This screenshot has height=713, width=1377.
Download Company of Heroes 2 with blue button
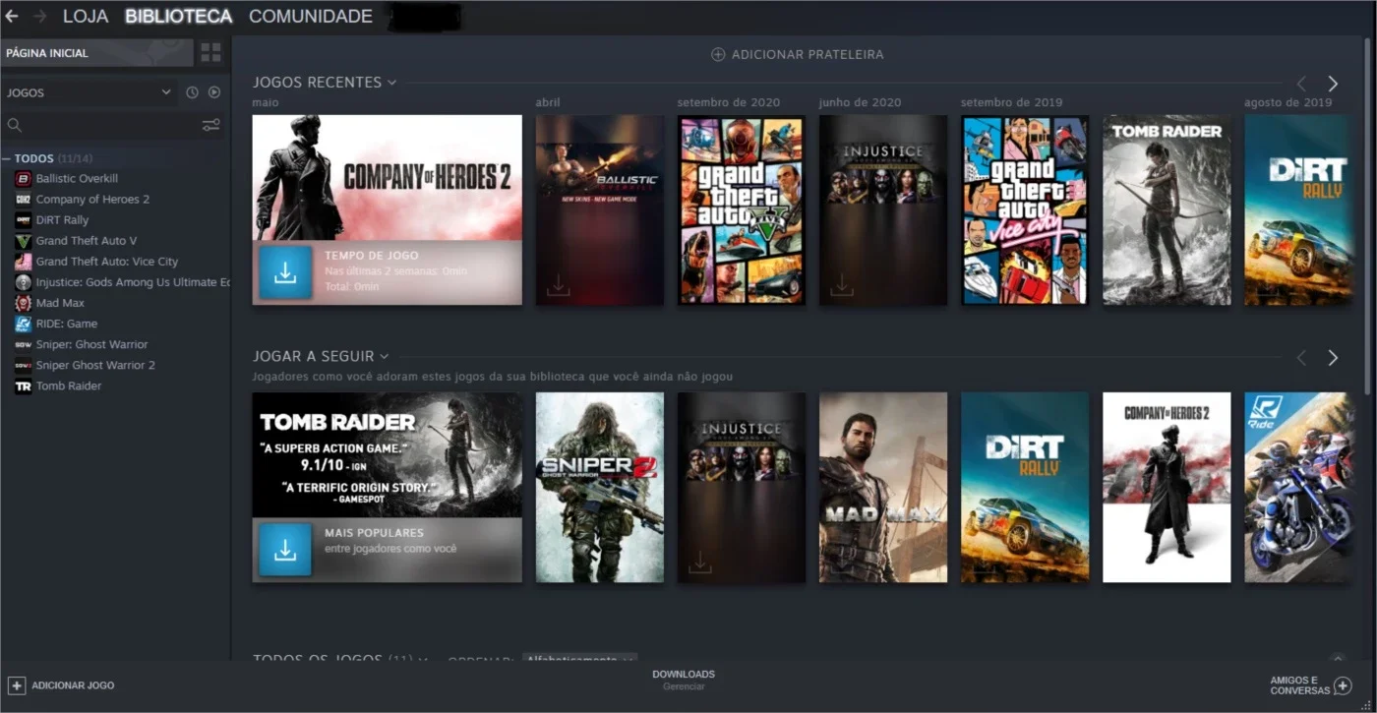pos(285,272)
